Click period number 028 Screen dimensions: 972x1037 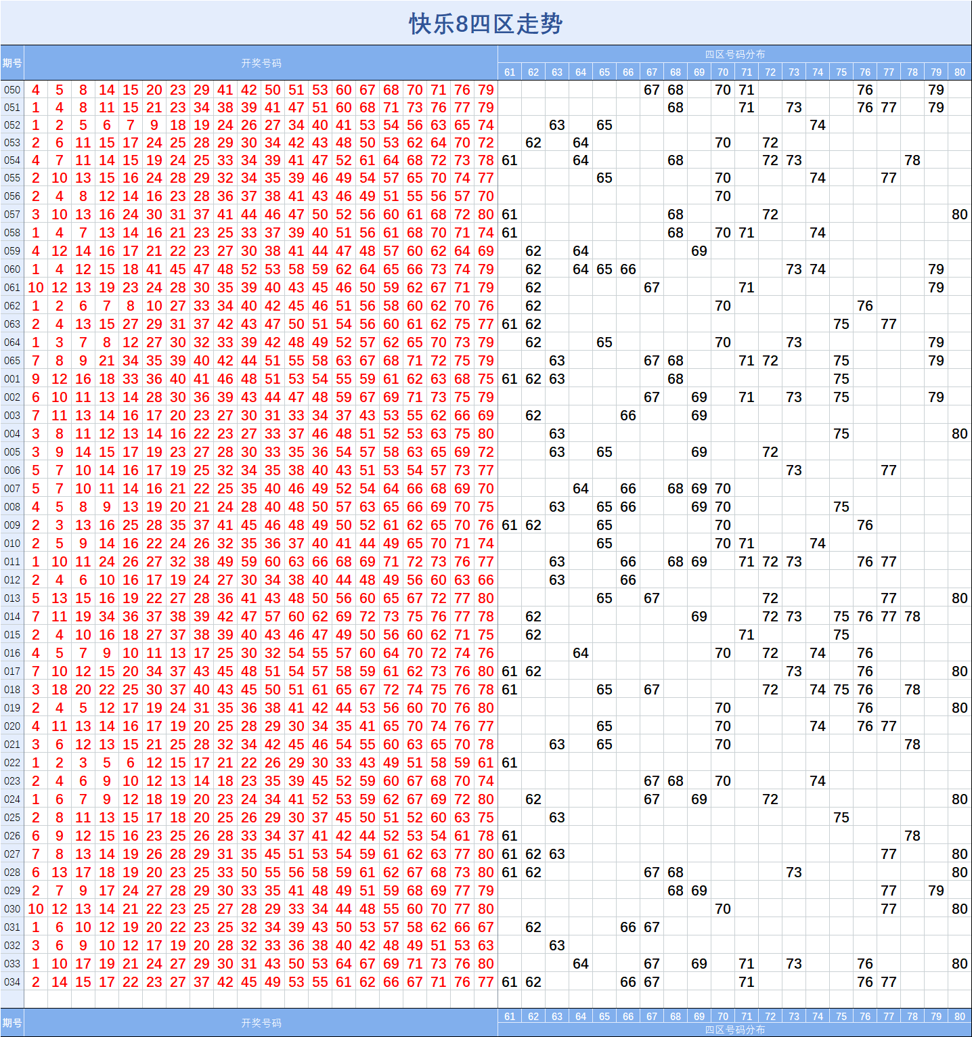(x=12, y=873)
